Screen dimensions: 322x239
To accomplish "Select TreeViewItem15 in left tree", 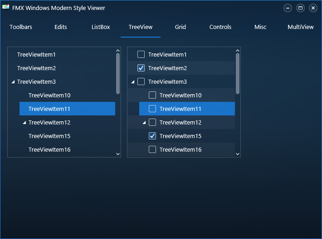I will tap(49, 136).
